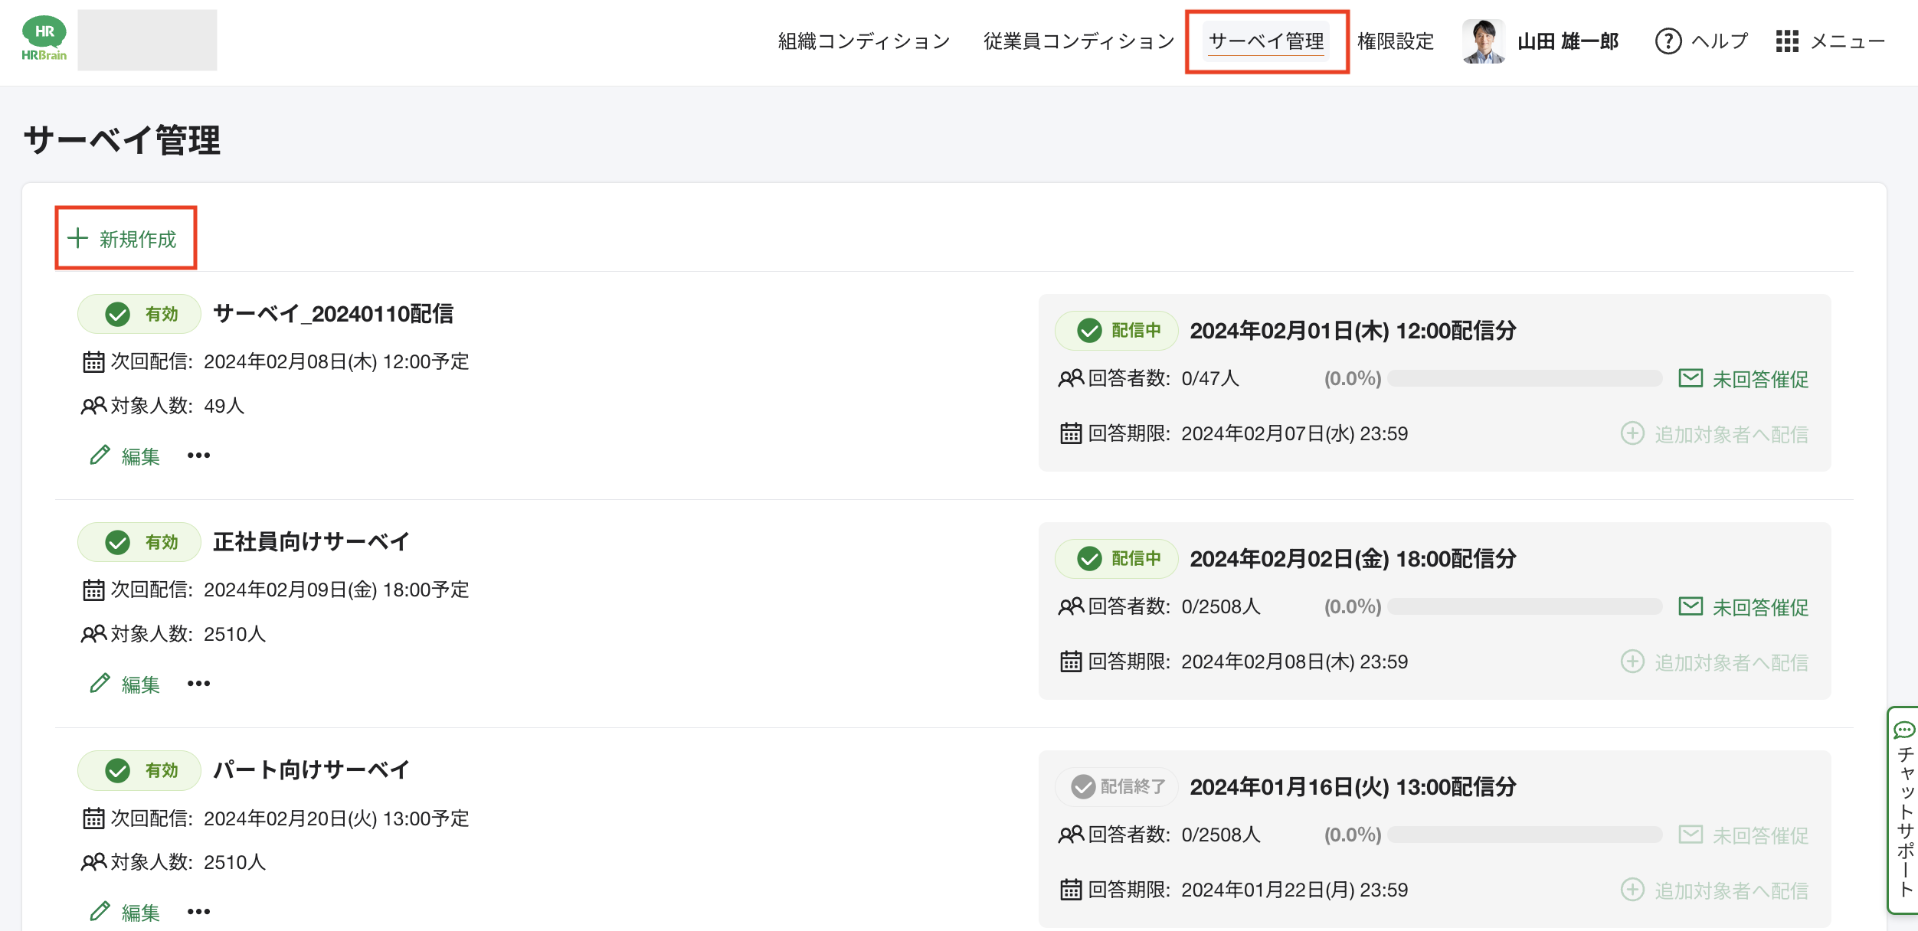The width and height of the screenshot is (1918, 931).
Task: Click people icon beside 回答者数: 0/47人
Action: pyautogui.click(x=1071, y=378)
